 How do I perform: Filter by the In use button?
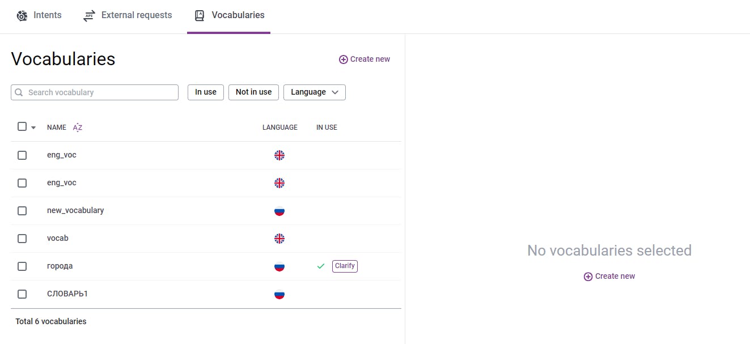206,92
